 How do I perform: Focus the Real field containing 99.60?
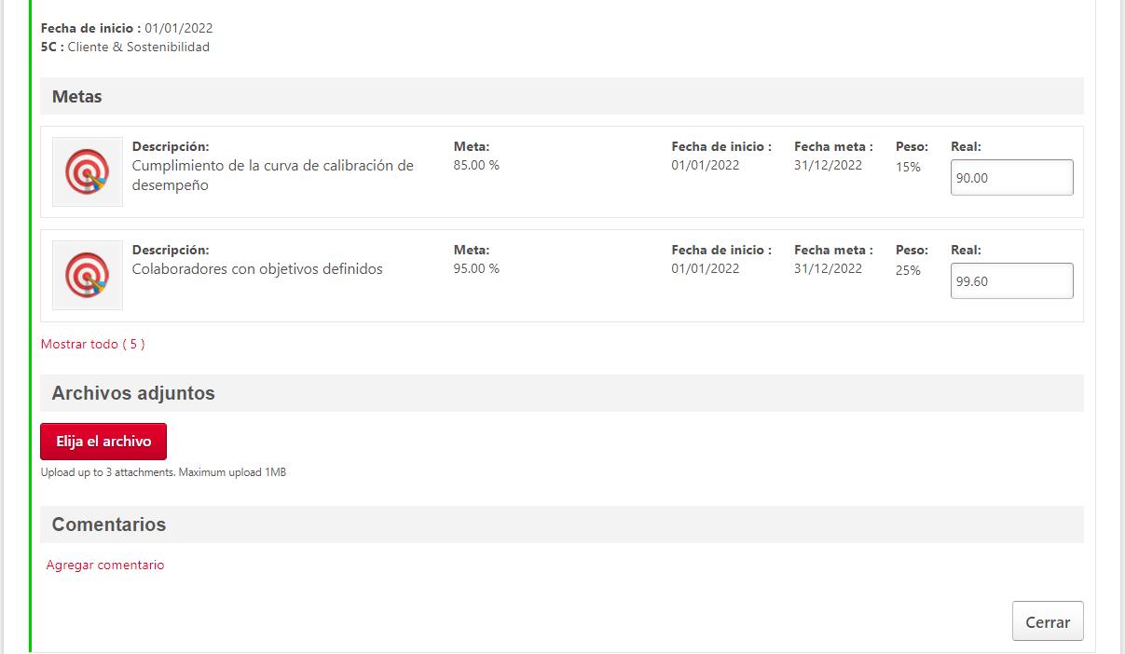coord(1011,281)
